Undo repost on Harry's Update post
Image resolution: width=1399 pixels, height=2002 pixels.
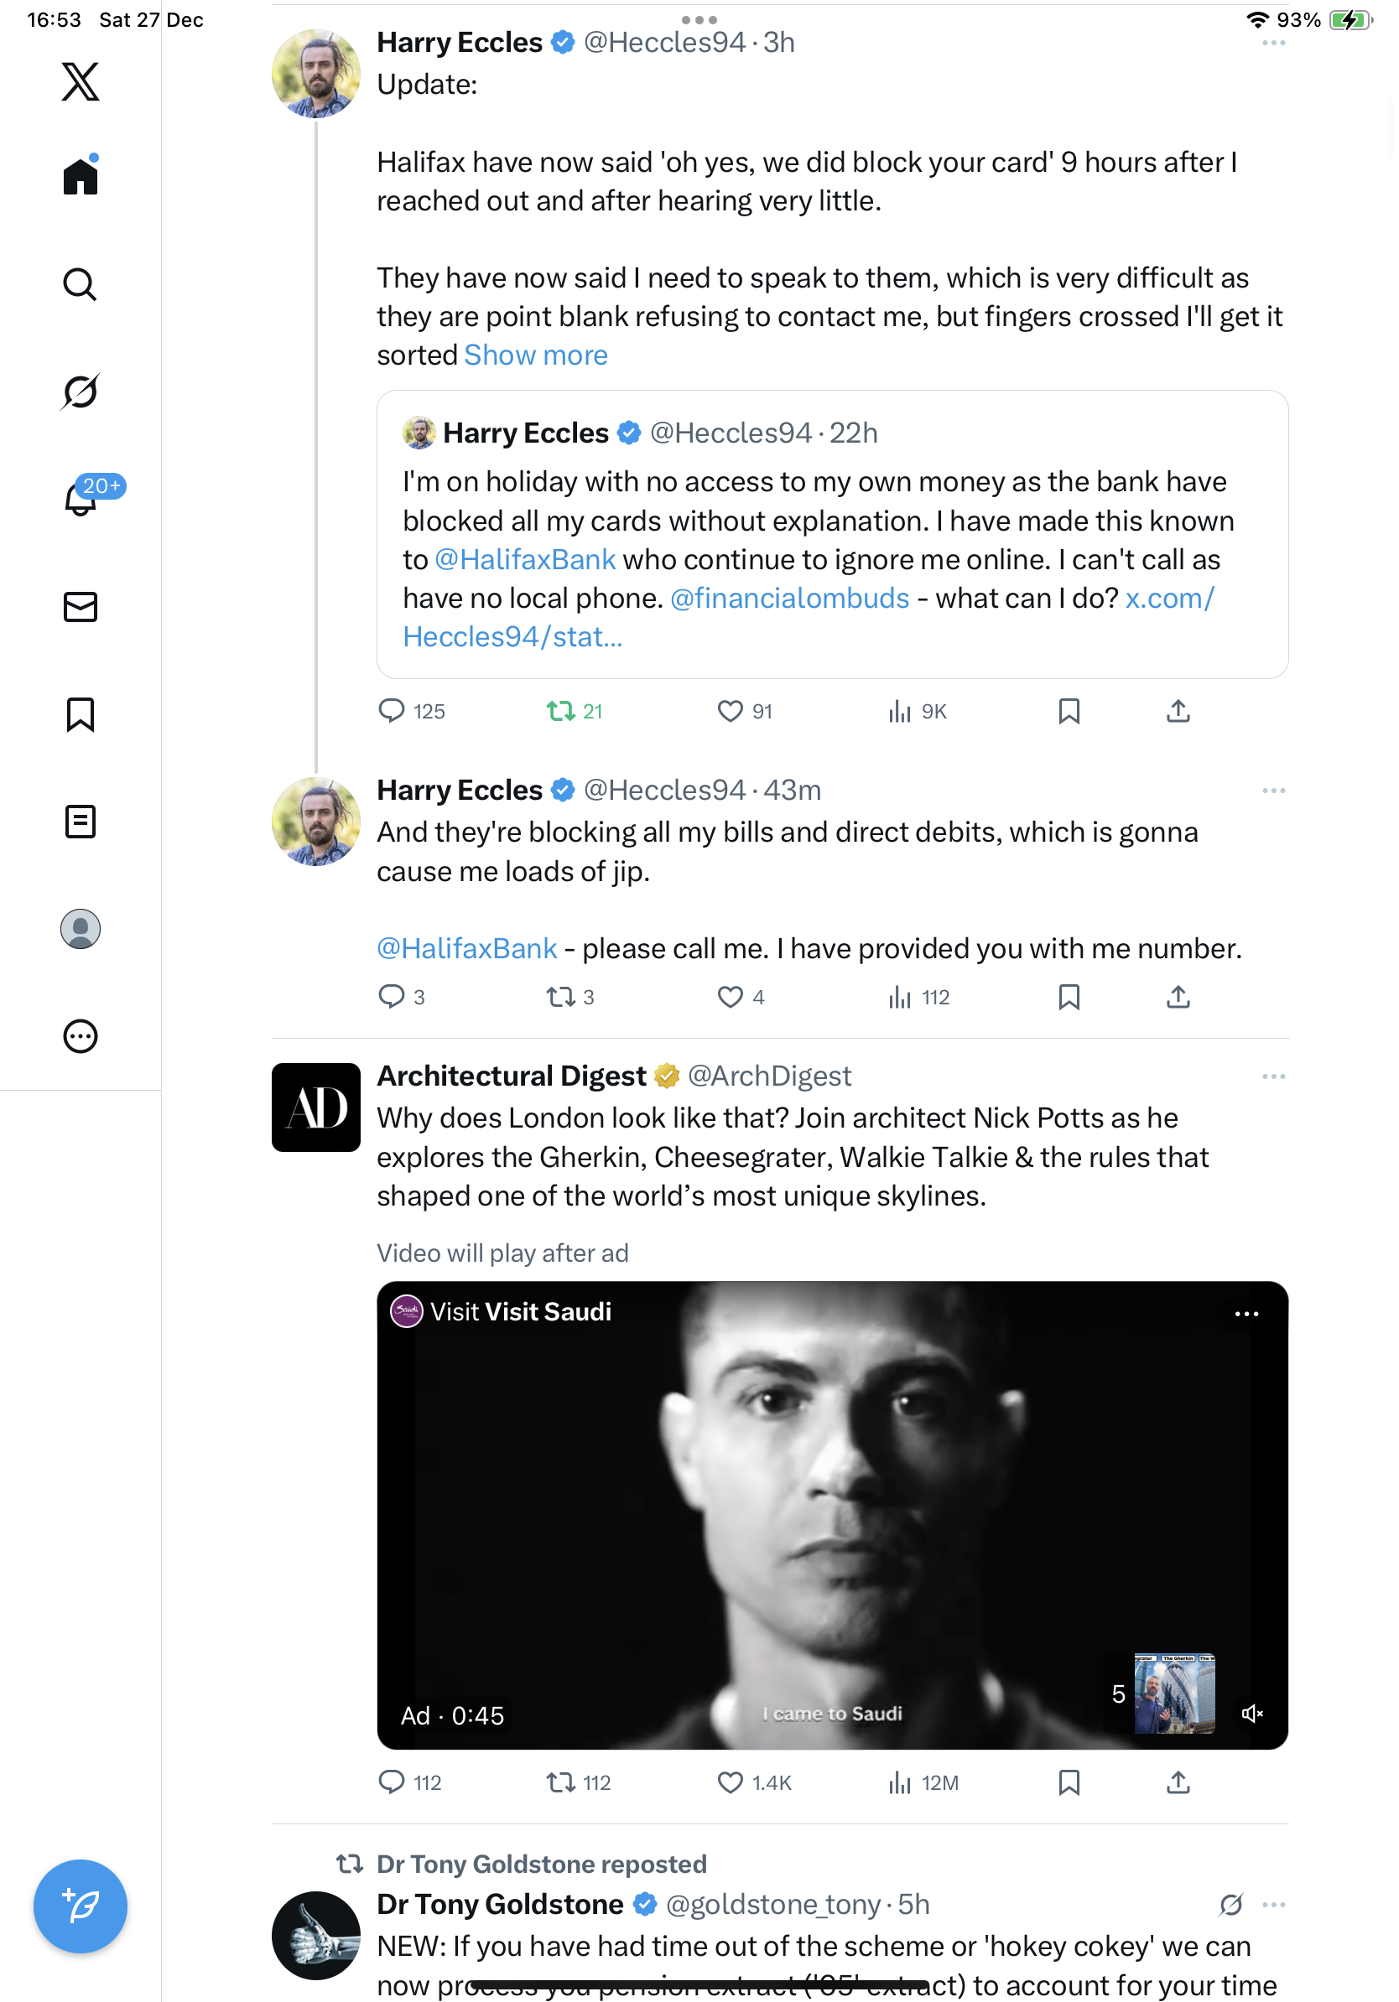pyautogui.click(x=561, y=712)
